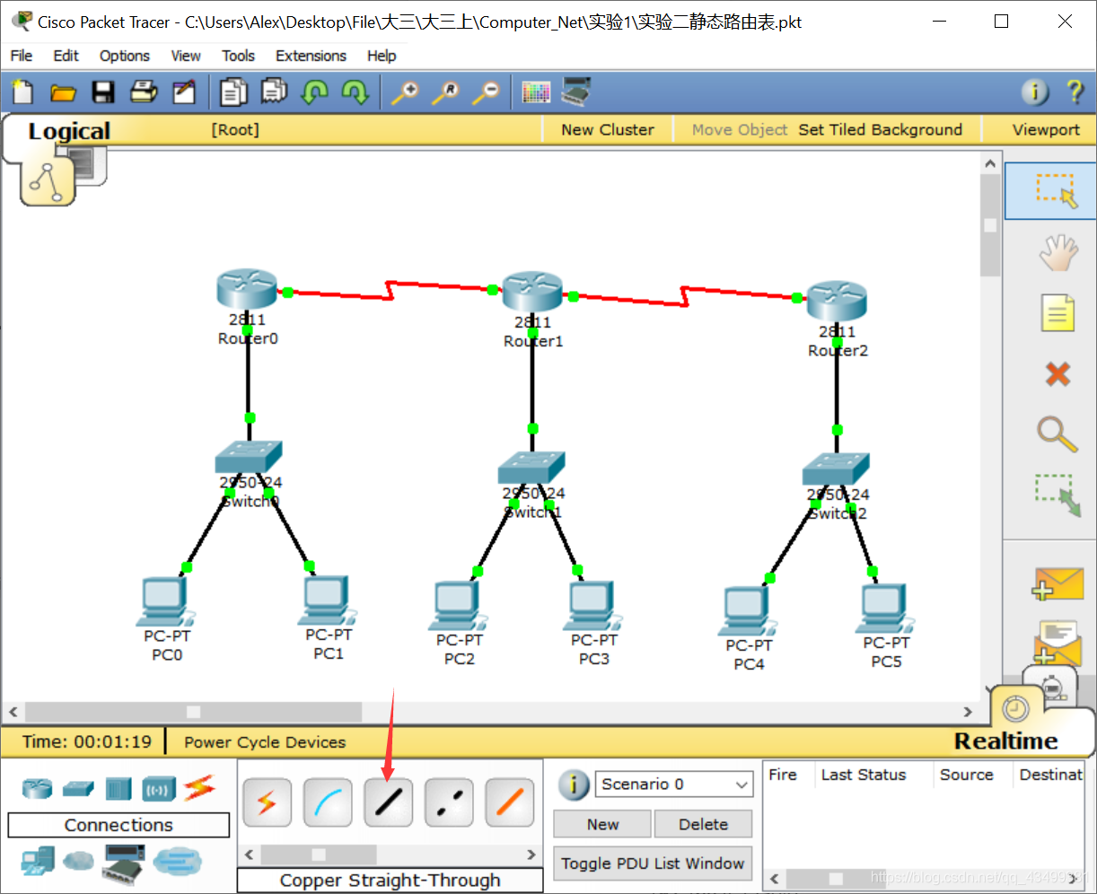Select the Routers device category icon

coord(38,789)
